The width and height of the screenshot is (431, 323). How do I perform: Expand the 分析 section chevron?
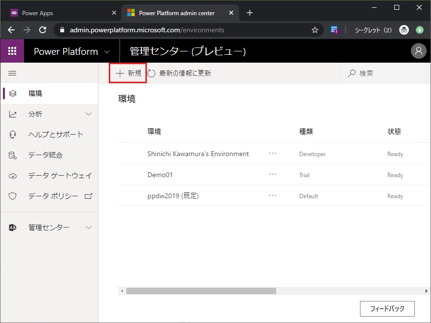click(89, 114)
